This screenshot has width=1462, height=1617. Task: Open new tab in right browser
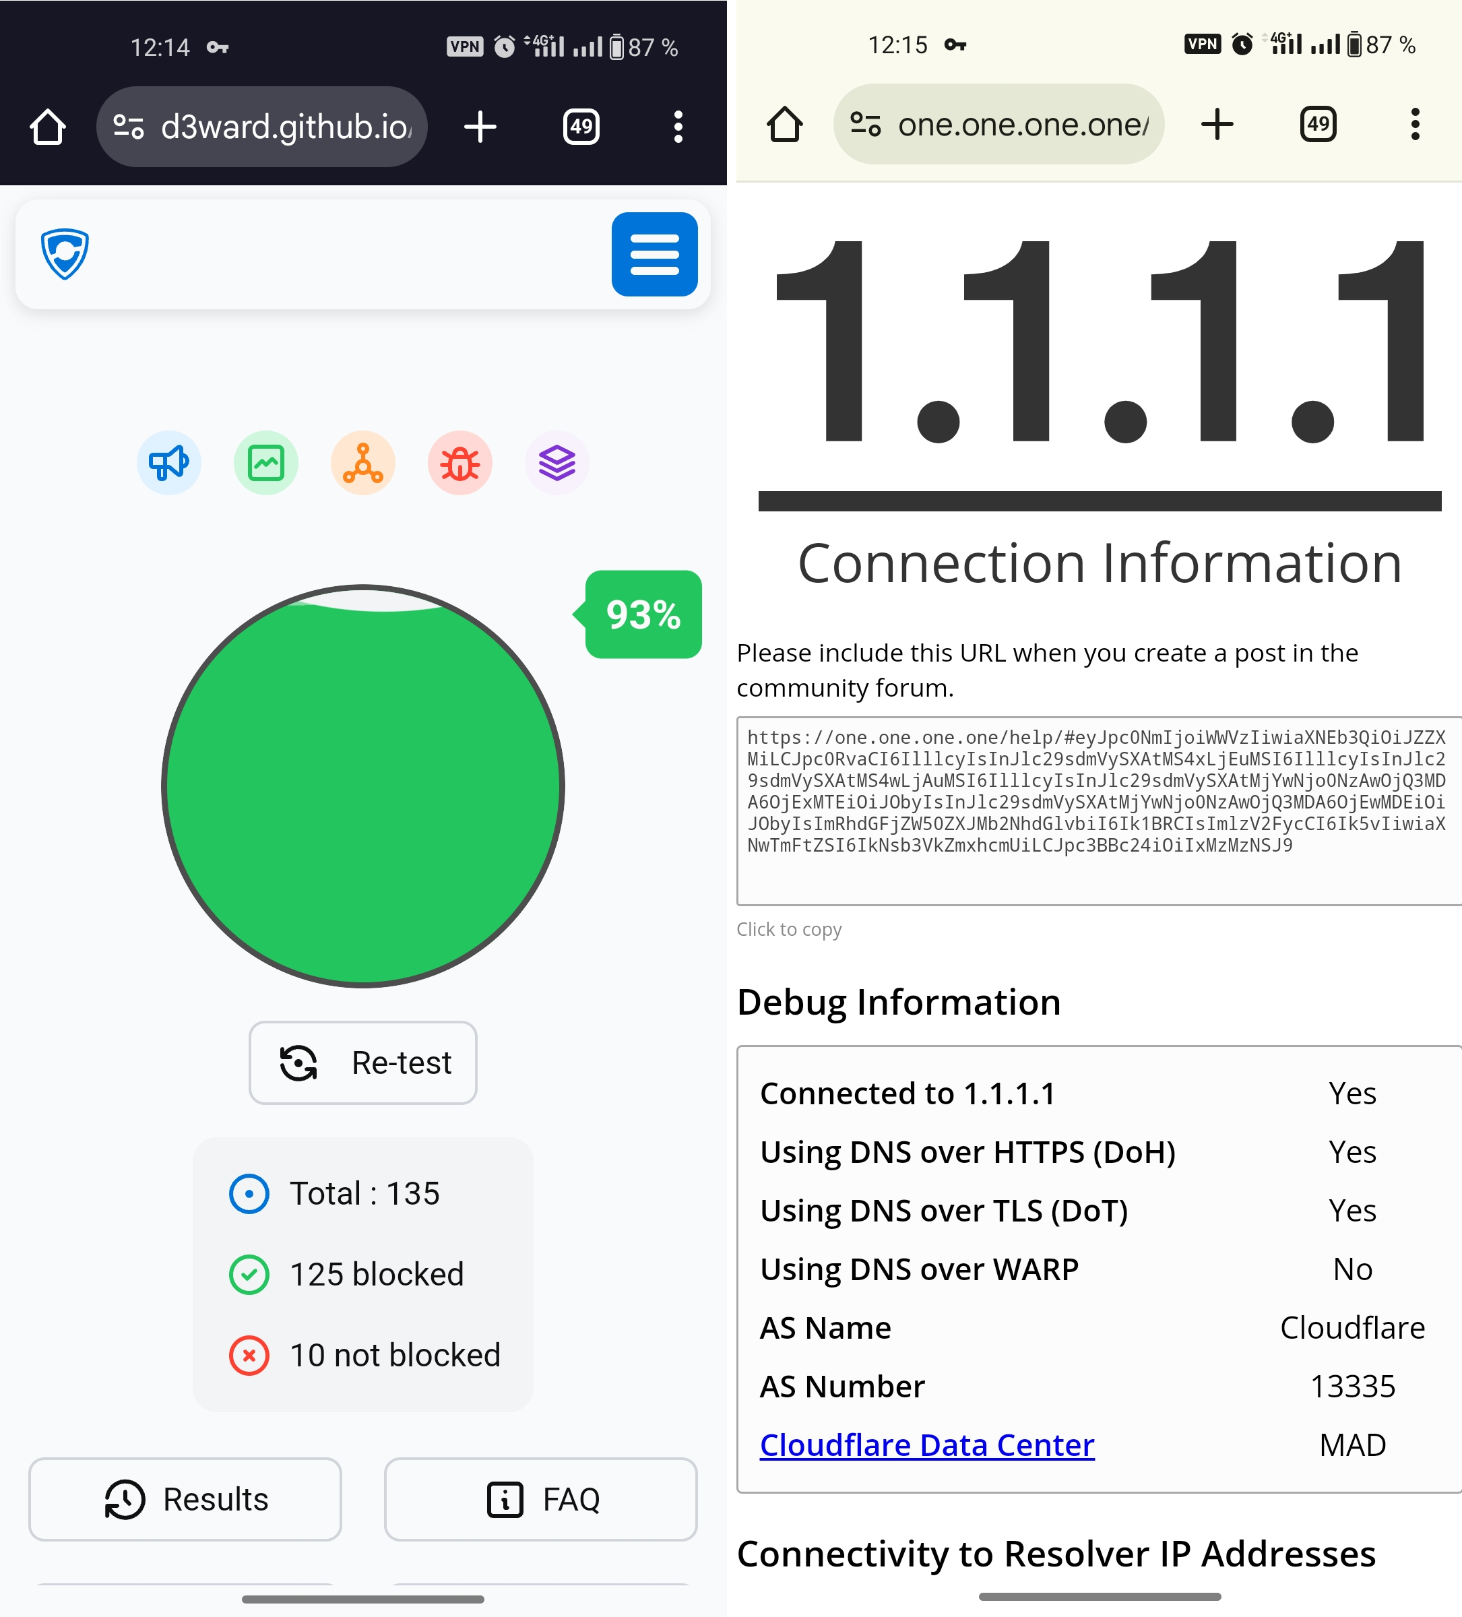click(x=1217, y=125)
